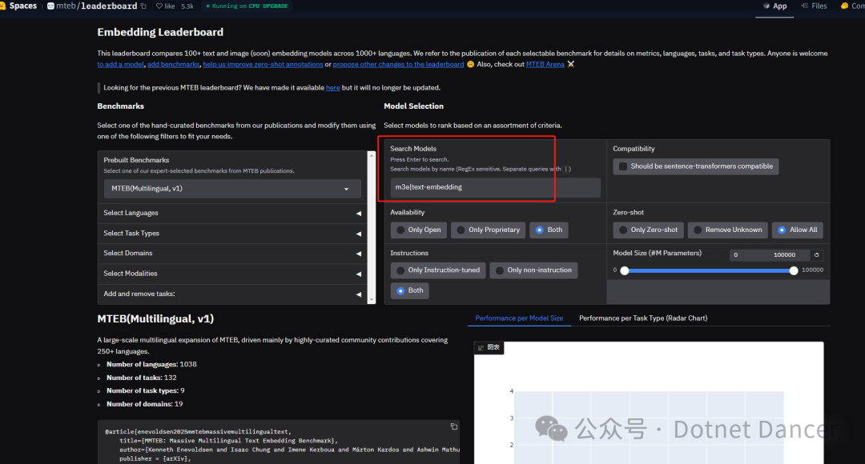This screenshot has width=865, height=464.
Task: Expand Select Languages section
Action: coord(231,214)
